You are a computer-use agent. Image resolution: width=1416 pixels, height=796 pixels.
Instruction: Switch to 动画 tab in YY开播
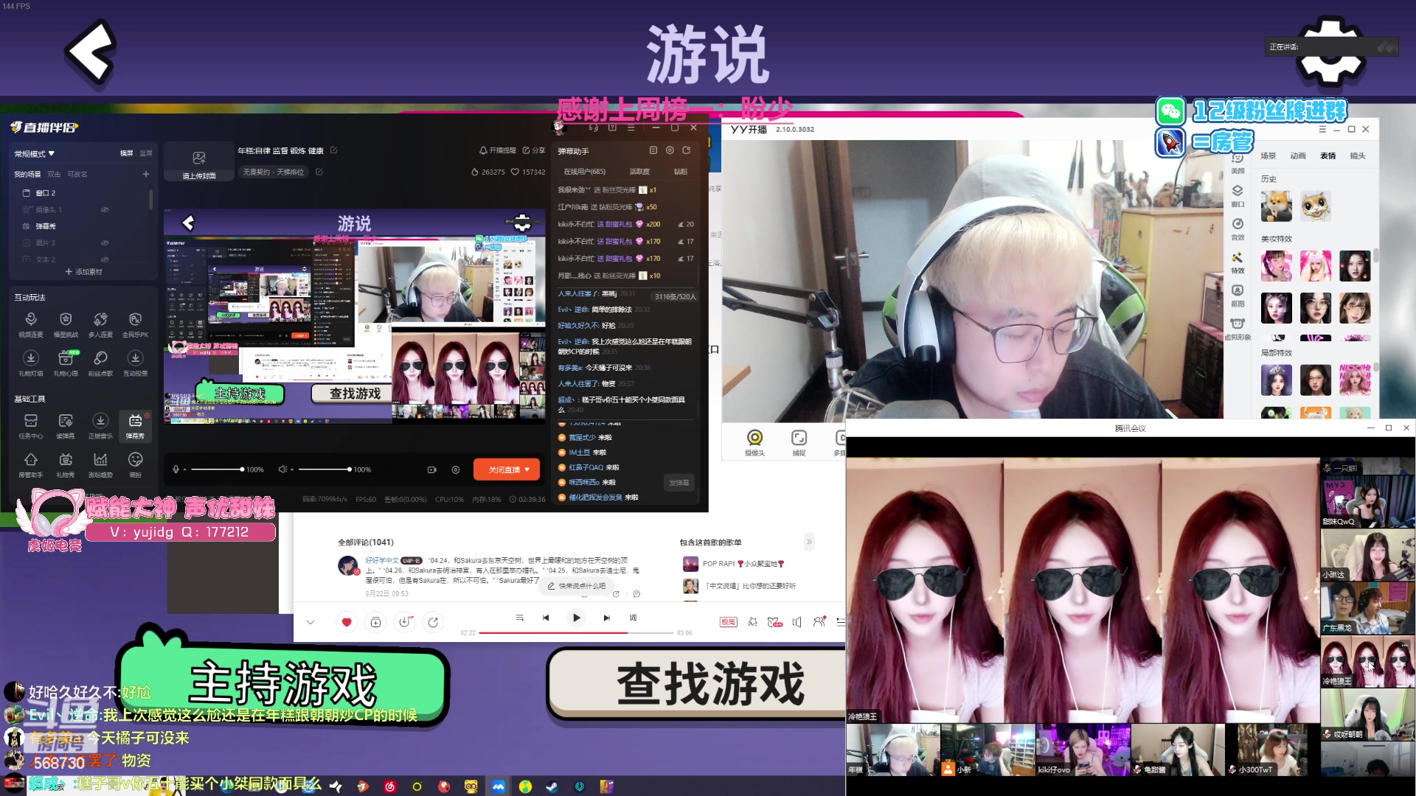pyautogui.click(x=1298, y=156)
